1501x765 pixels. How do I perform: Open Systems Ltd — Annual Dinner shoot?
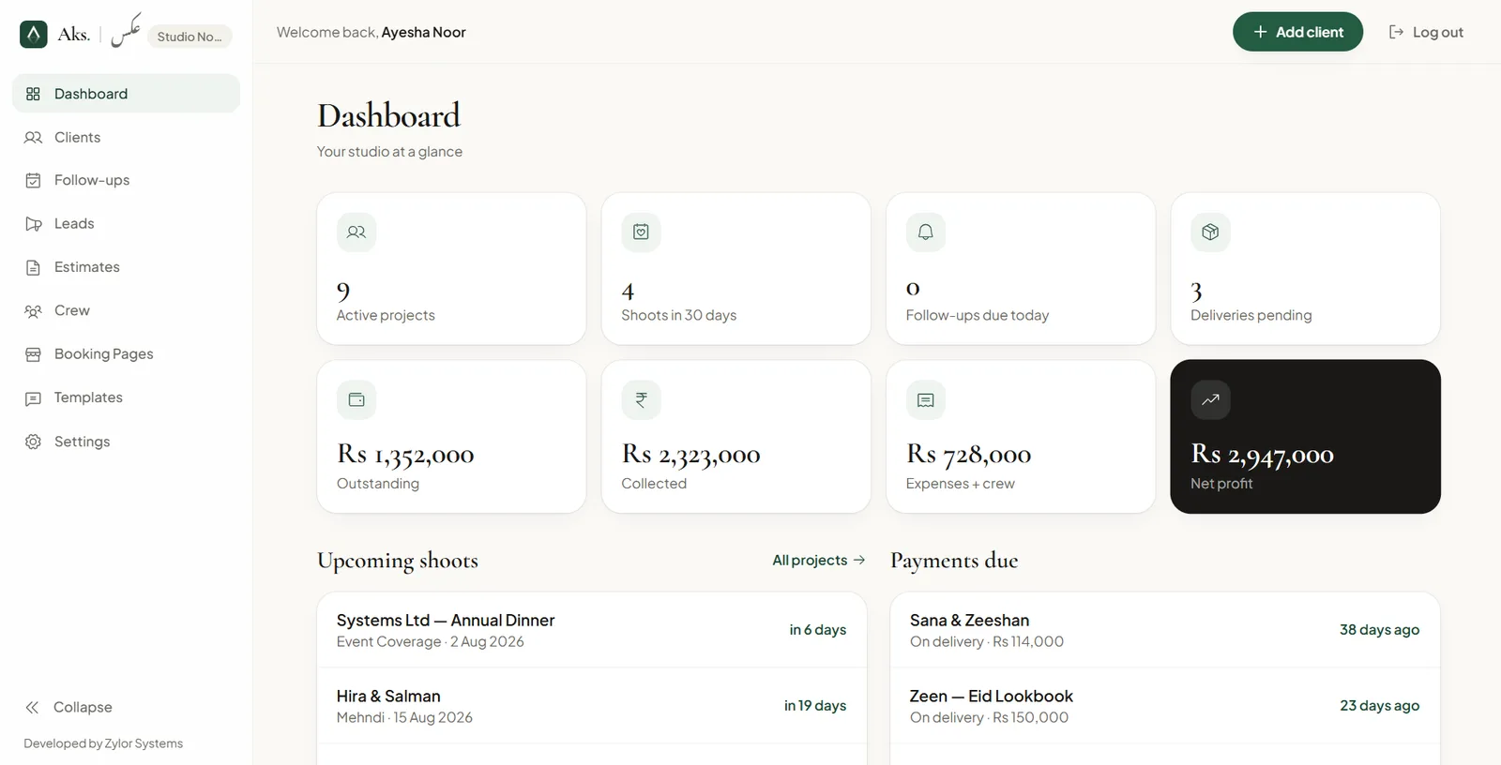tap(592, 630)
